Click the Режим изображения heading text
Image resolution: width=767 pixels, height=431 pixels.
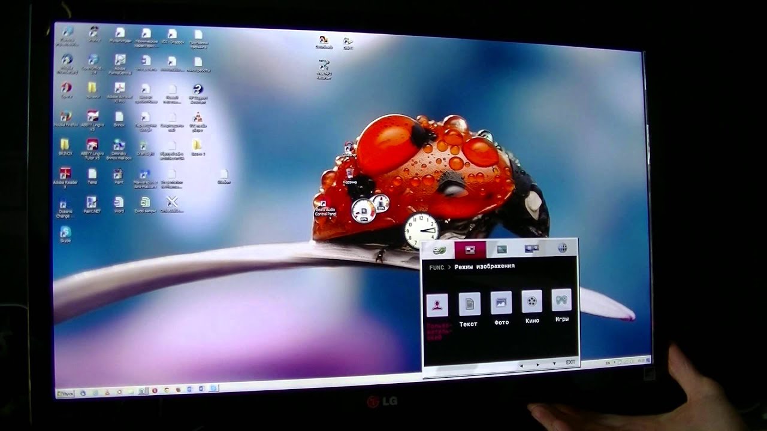tap(485, 266)
